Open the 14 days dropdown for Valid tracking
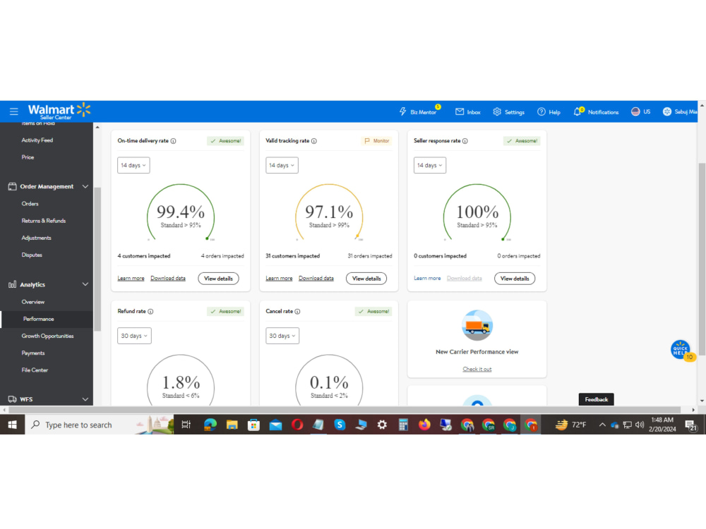Image resolution: width=706 pixels, height=529 pixels. click(x=282, y=165)
